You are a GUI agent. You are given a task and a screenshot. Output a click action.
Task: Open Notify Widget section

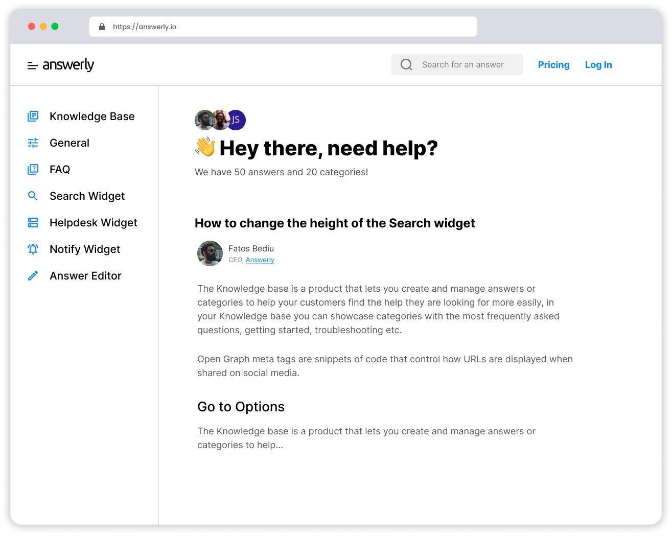pyautogui.click(x=85, y=249)
